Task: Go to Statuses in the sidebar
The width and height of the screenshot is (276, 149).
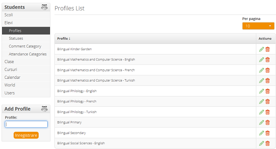Action: point(26,38)
